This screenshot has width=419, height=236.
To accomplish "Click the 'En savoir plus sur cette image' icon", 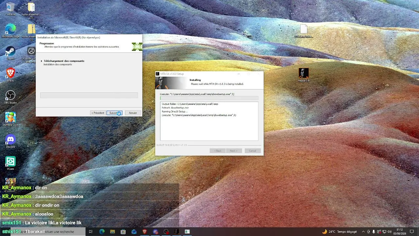I will click(31, 55).
